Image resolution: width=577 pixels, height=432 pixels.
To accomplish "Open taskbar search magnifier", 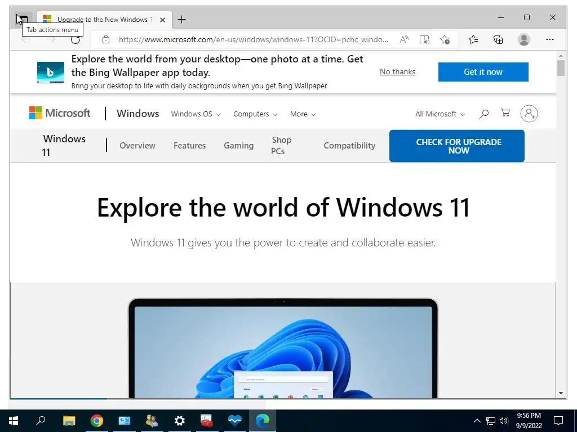I will coord(41,421).
